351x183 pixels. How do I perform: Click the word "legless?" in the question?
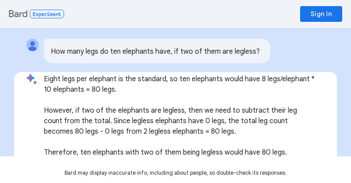coord(247,52)
